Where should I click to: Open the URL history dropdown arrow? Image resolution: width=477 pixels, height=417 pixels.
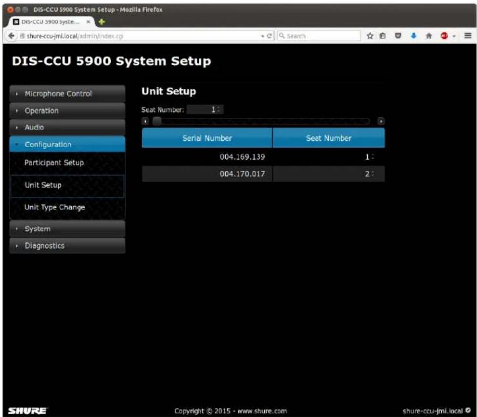click(262, 36)
